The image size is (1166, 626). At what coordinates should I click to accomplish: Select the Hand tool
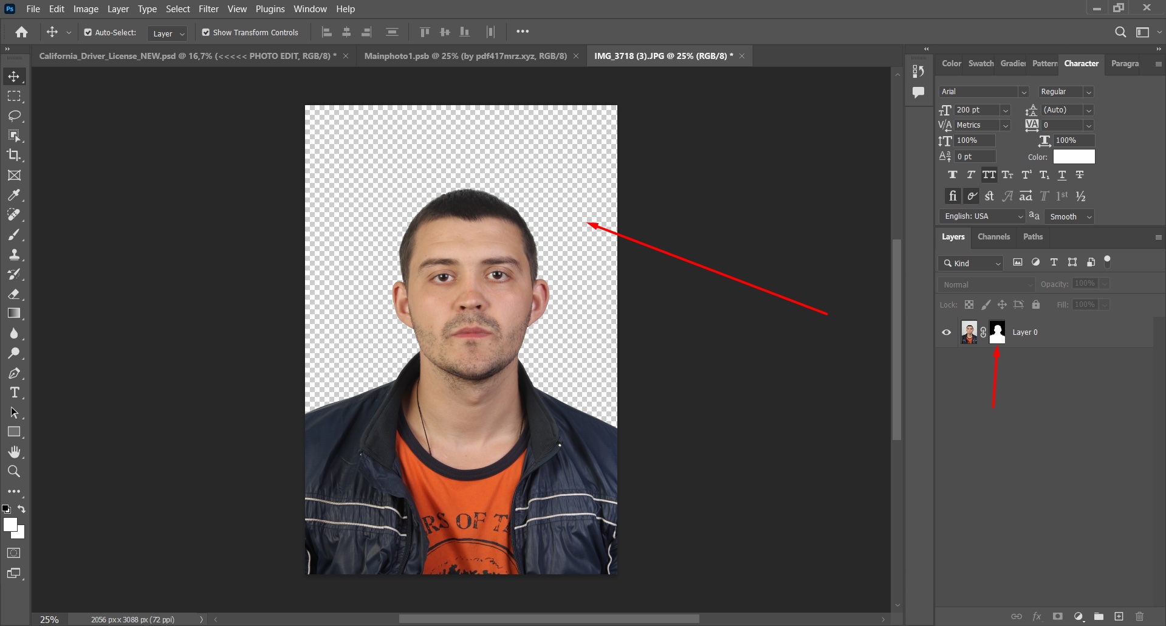[15, 452]
